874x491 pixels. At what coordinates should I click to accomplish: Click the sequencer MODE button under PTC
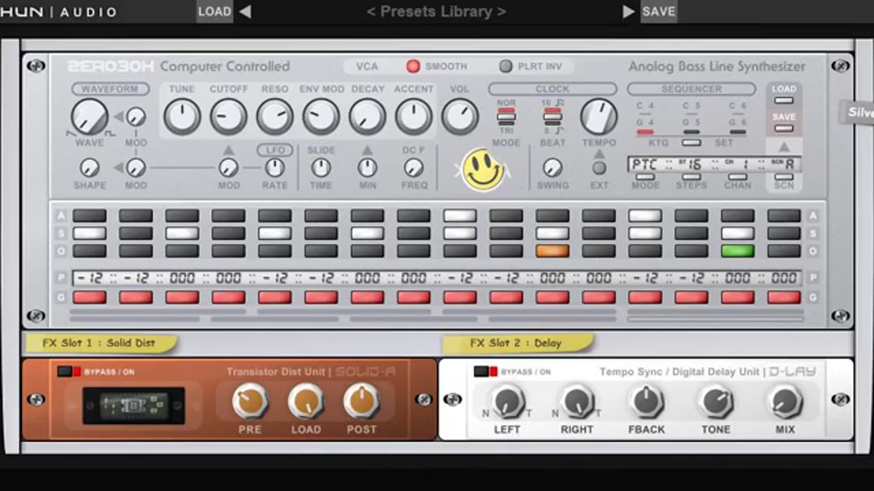pos(645,177)
